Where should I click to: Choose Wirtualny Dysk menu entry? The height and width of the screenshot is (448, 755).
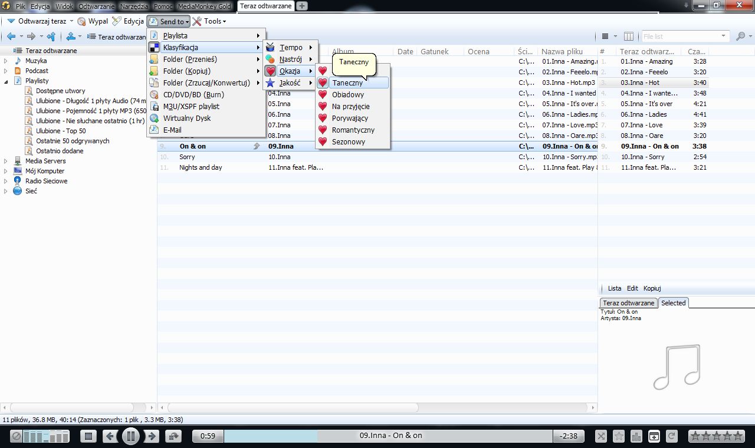coord(205,118)
